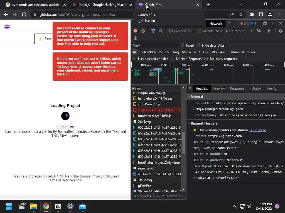Select the handlebars.544175a3.js request
This screenshot has height=213, width=285.
pos(156,98)
